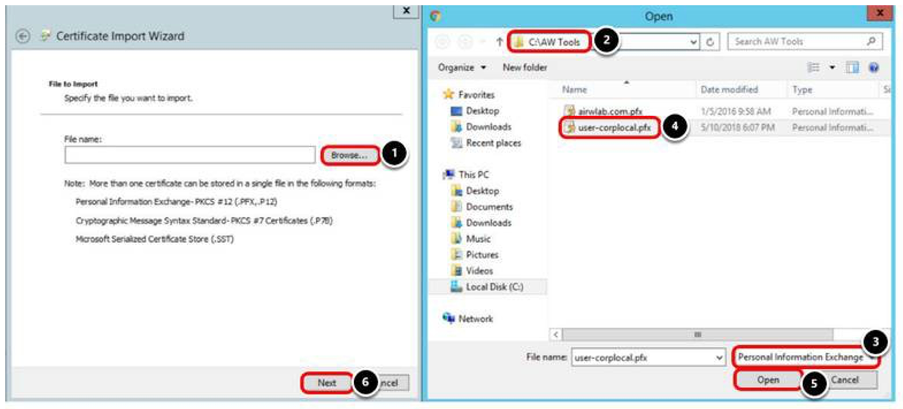Open Recent places in Favorites

pos(494,143)
